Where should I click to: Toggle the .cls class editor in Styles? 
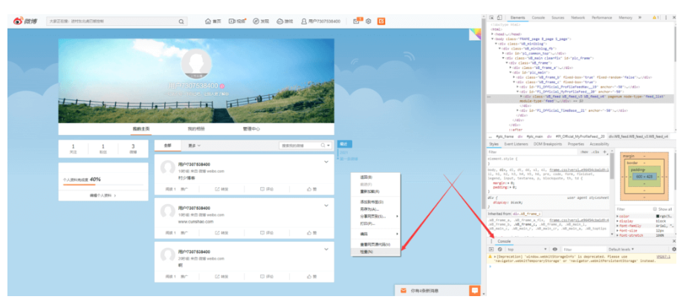[595, 151]
